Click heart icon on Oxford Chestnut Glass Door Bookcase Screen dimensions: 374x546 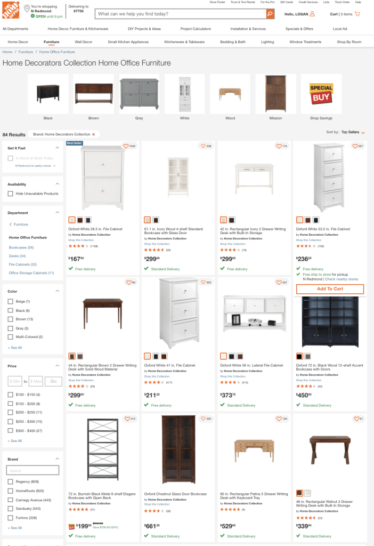click(203, 419)
